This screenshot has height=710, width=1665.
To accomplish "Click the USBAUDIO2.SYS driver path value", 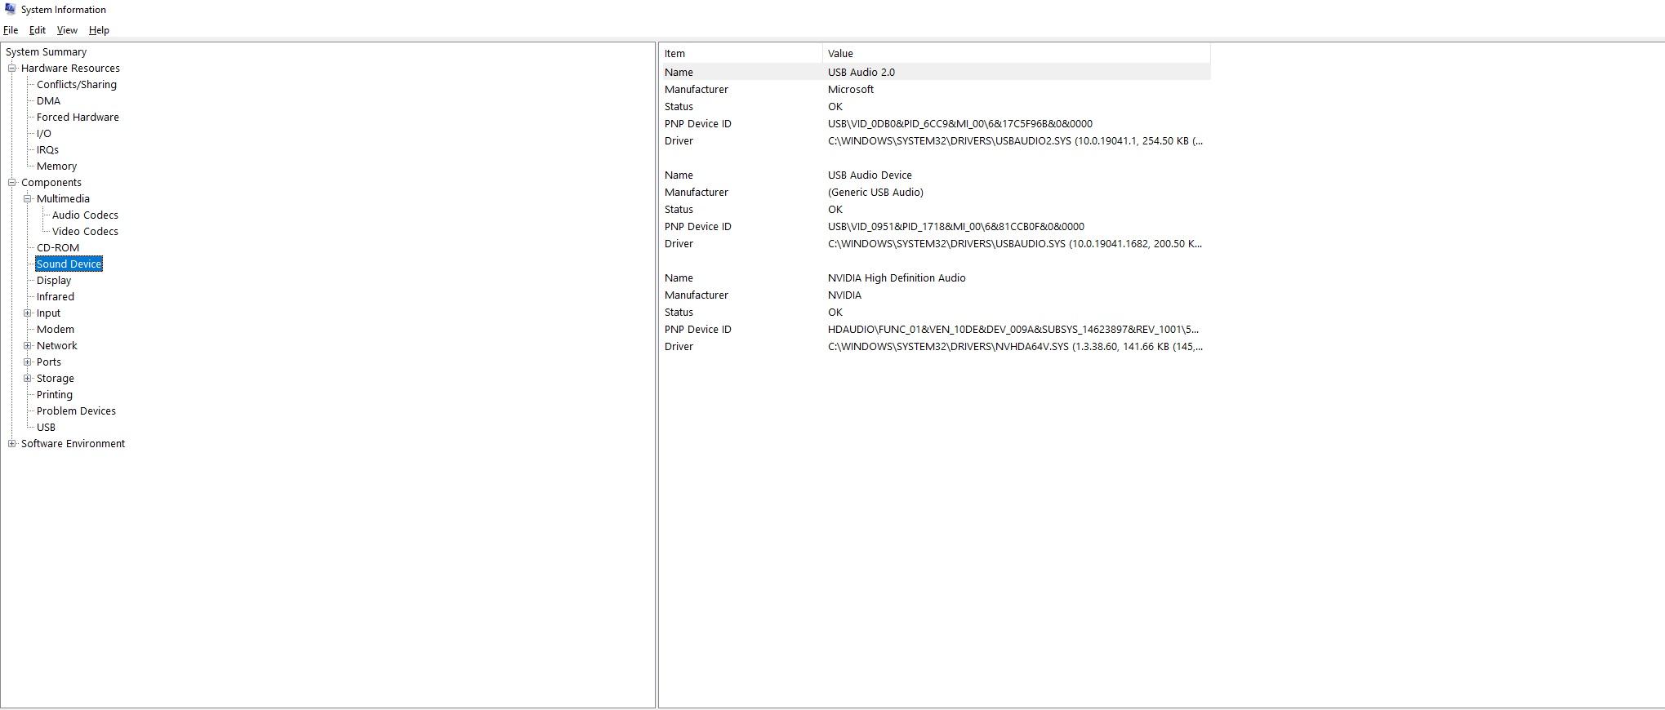I will tap(1015, 141).
